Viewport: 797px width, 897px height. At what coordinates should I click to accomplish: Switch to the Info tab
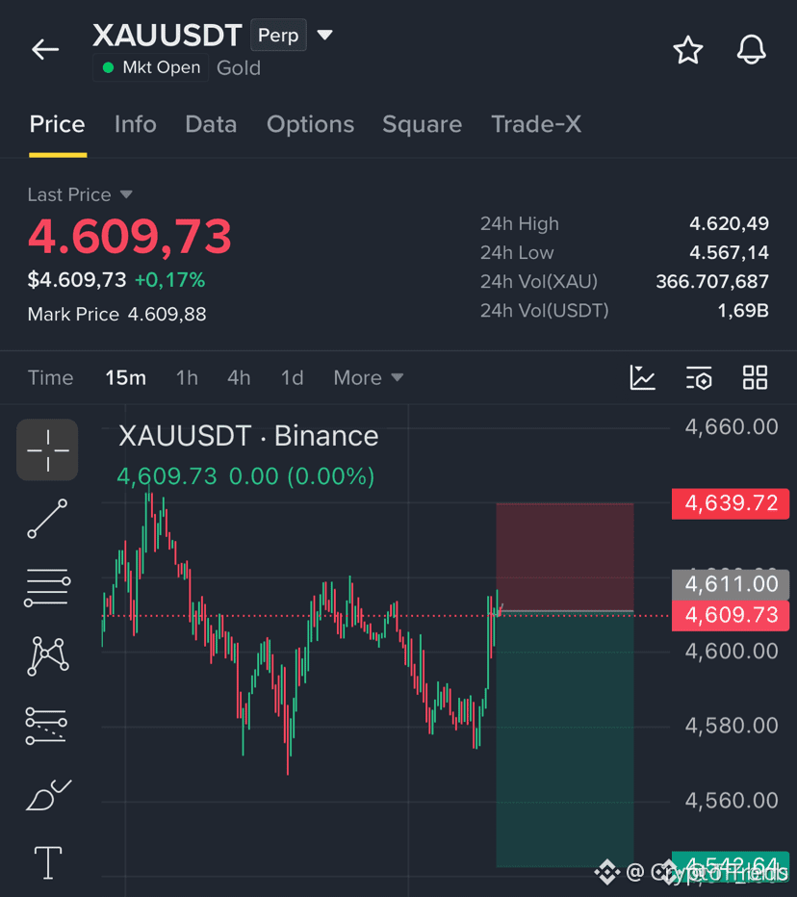[136, 124]
